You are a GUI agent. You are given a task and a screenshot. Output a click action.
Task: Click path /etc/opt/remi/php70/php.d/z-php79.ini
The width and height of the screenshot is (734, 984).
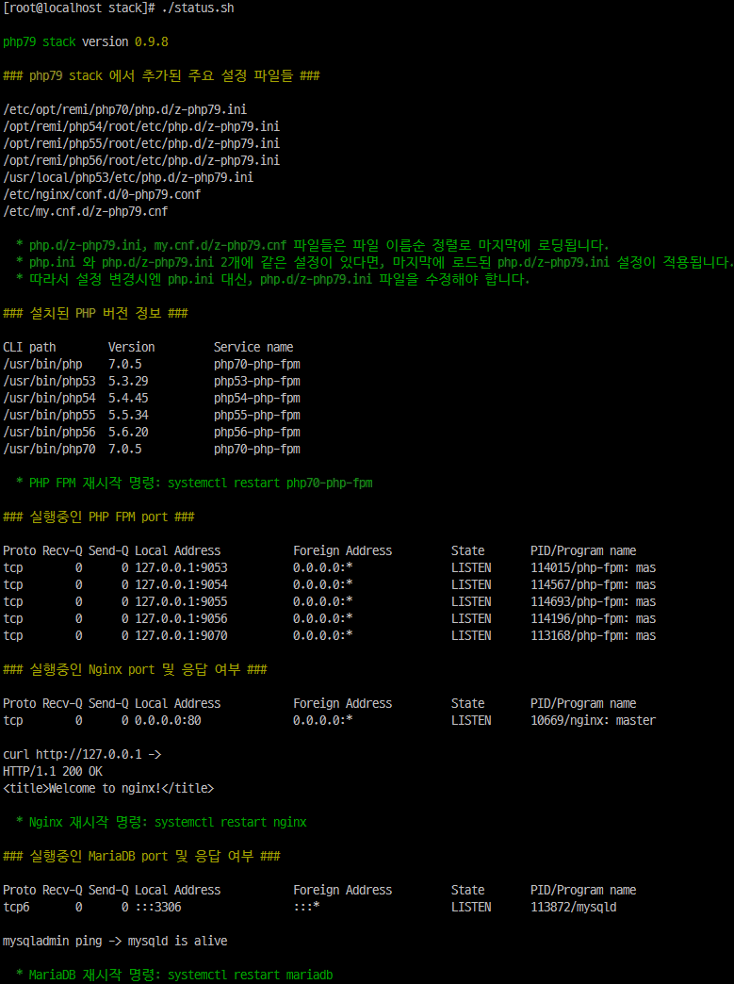click(x=124, y=110)
